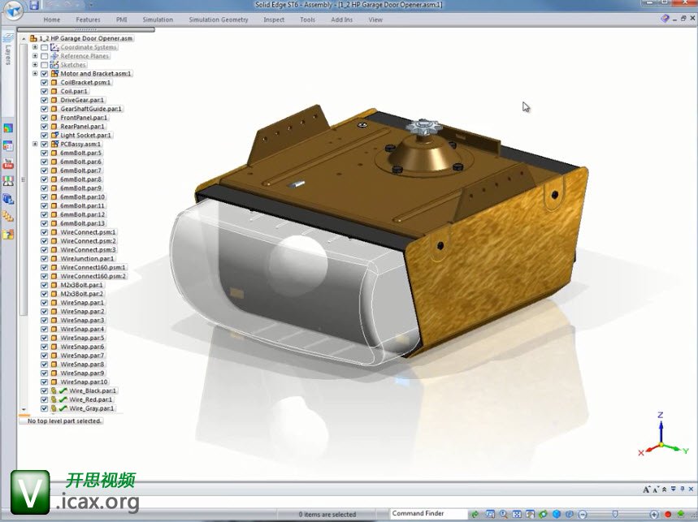Click the Zoom Area icon in status bar
698x522 pixels.
point(490,515)
